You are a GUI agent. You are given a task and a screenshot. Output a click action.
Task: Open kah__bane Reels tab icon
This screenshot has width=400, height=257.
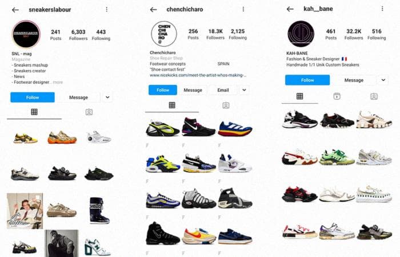[337, 96]
